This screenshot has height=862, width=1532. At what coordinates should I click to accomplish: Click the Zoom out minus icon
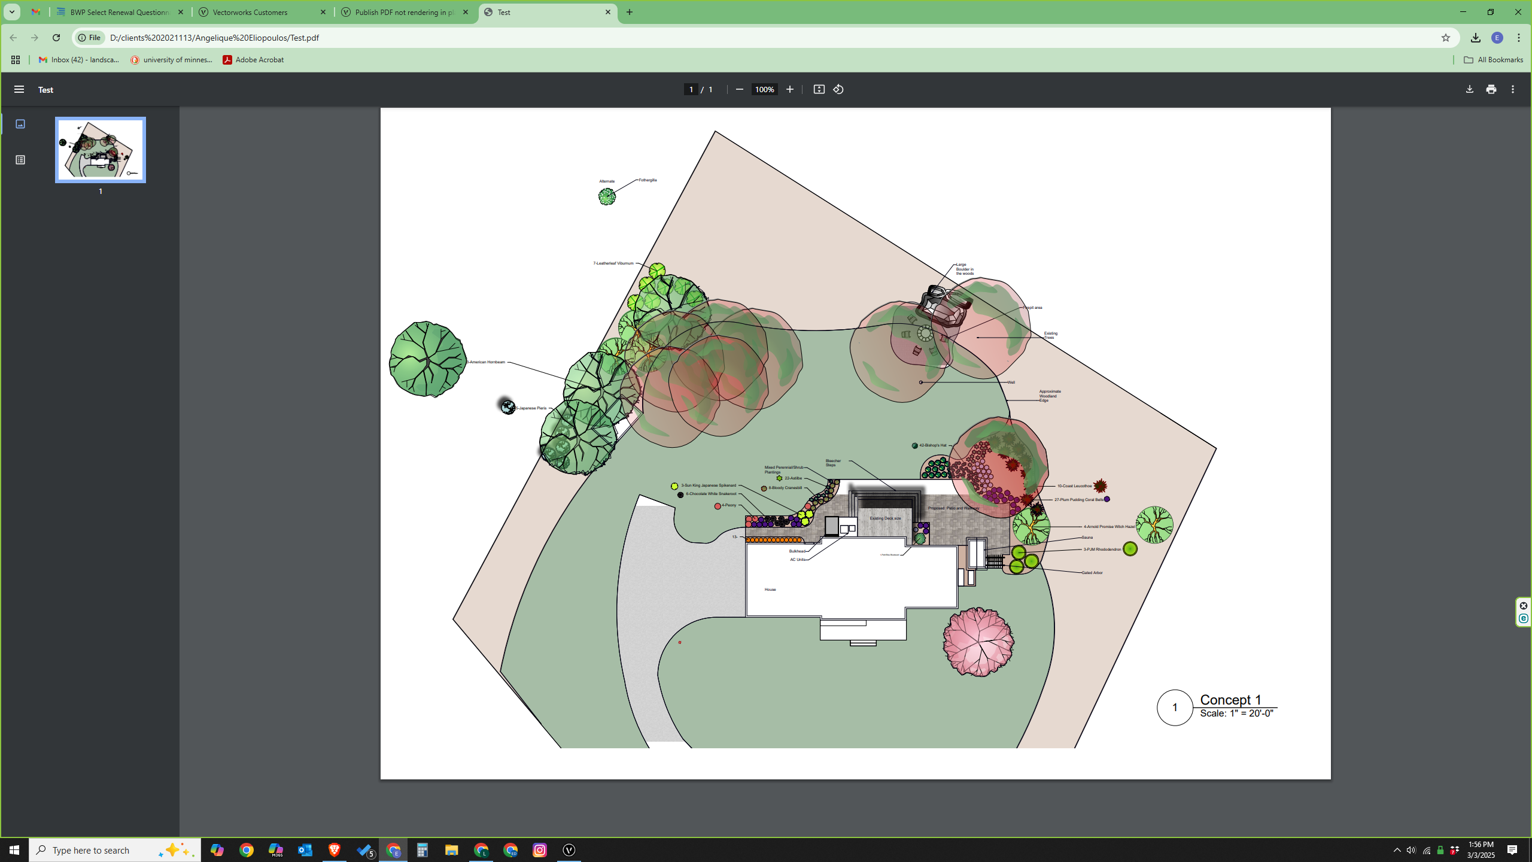click(739, 89)
